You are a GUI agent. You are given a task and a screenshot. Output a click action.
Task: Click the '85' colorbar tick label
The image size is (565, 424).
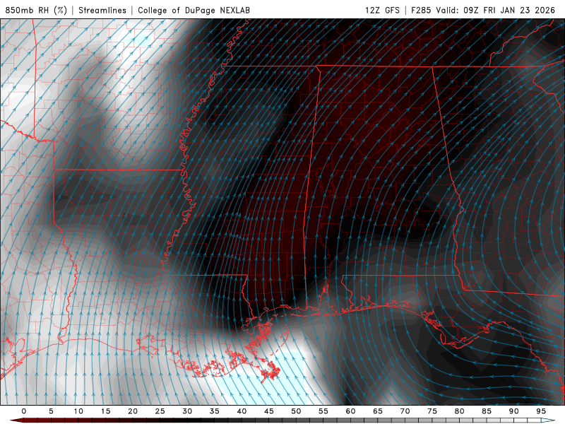point(487,411)
